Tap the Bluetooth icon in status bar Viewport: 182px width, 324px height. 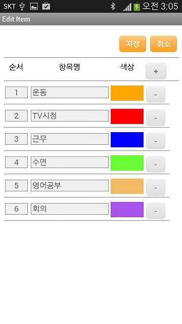coord(113,6)
